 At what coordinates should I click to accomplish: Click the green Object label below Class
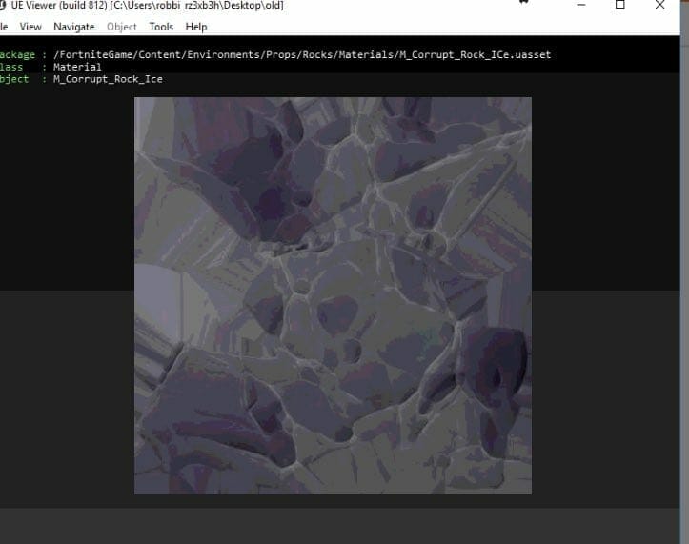click(13, 79)
